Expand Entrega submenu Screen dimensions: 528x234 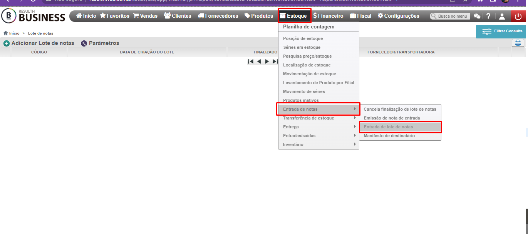click(318, 127)
